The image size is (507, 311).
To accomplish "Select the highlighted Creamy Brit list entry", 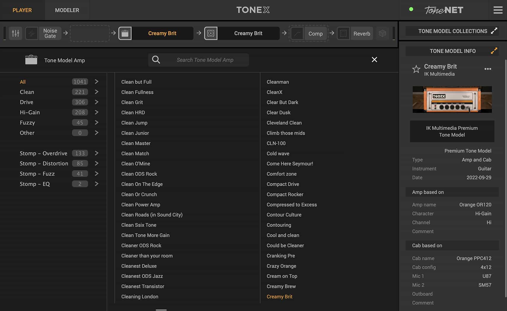I will tap(279, 296).
